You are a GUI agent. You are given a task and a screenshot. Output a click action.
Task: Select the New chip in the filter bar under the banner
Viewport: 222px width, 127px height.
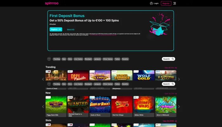(x=64, y=59)
